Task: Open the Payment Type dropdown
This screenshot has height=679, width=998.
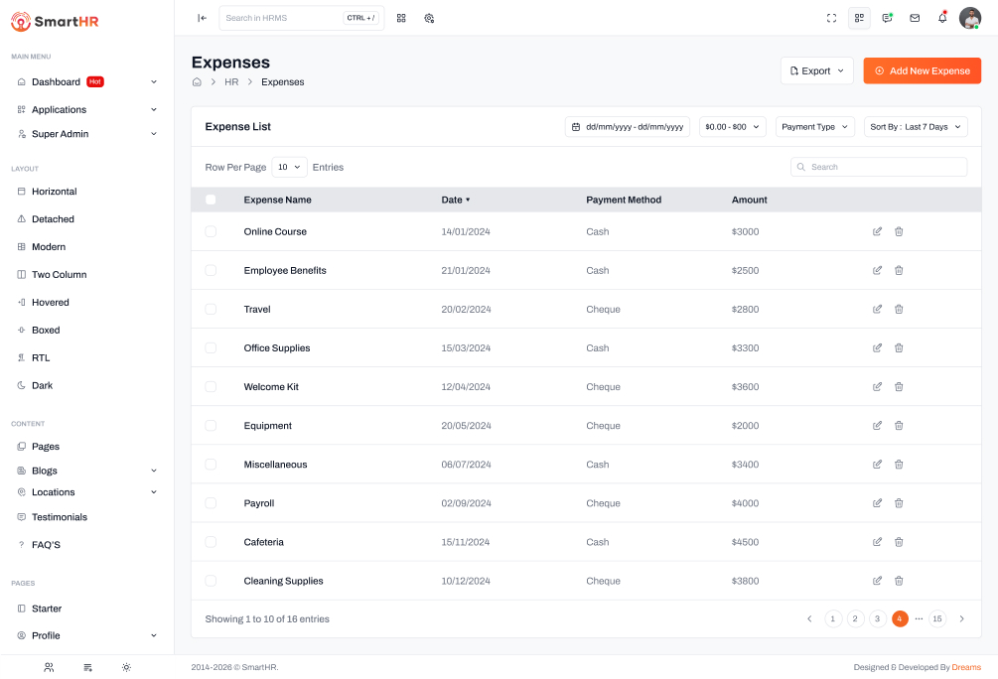Action: (x=814, y=127)
